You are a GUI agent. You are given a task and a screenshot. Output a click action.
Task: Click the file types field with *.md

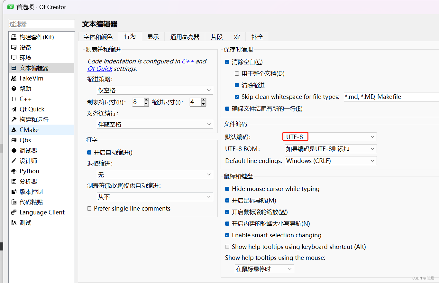[x=391, y=97]
